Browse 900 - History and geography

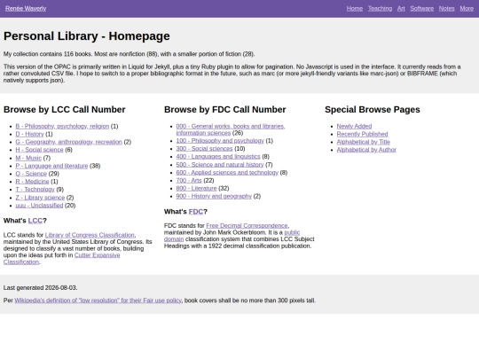tap(214, 196)
